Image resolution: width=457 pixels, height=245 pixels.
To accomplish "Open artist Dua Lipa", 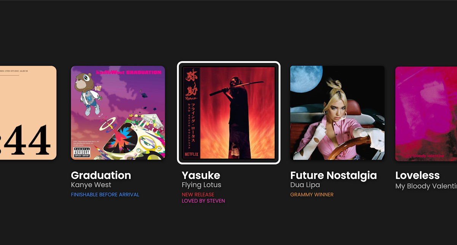I will tap(305, 185).
